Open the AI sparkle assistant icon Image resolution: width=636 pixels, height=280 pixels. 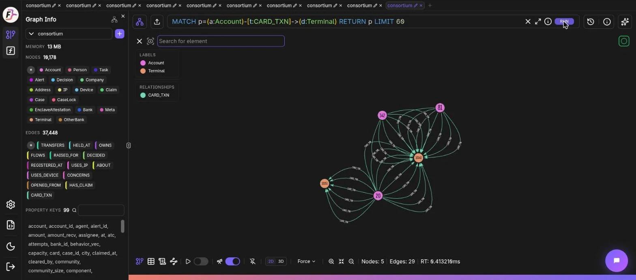(x=625, y=22)
